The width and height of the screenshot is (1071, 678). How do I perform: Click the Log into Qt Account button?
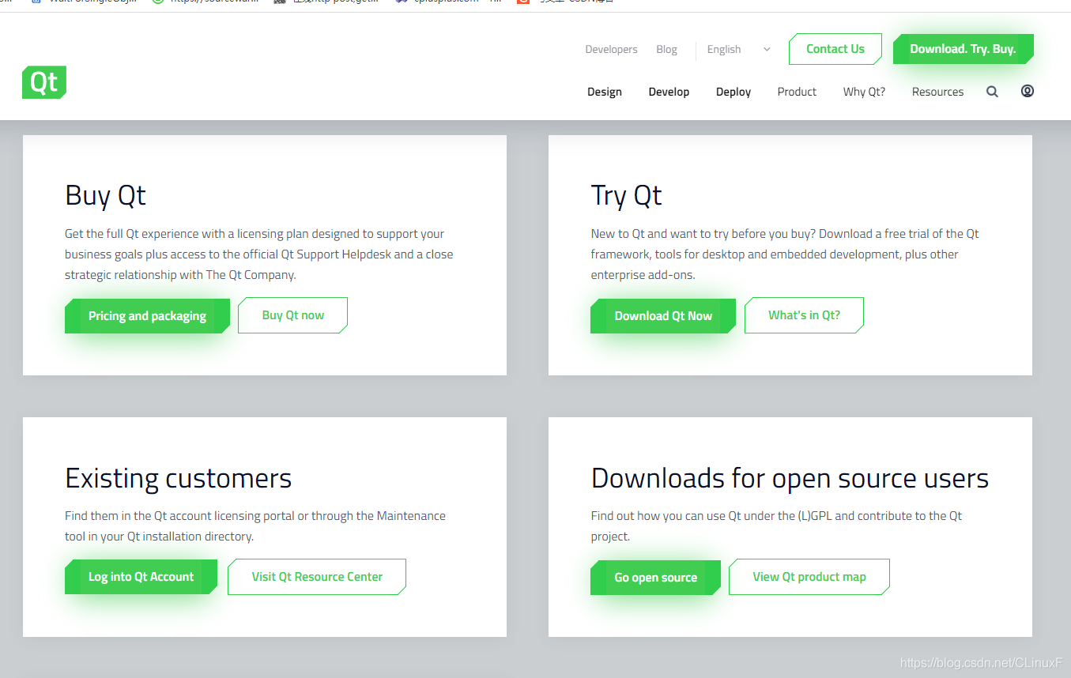tap(141, 577)
